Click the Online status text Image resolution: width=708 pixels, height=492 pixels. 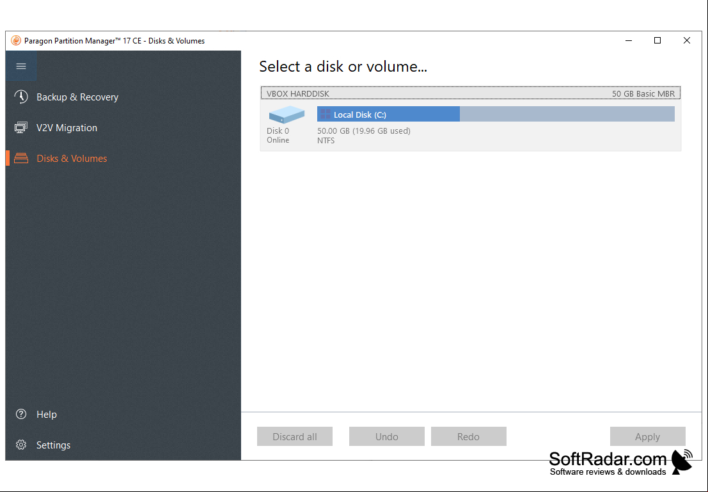tap(278, 140)
